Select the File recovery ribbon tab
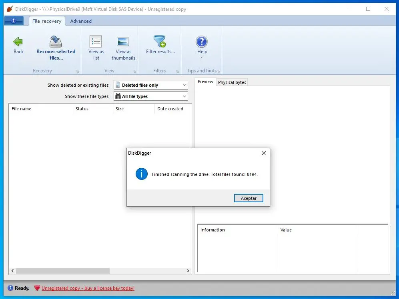This screenshot has width=399, height=299. [47, 21]
